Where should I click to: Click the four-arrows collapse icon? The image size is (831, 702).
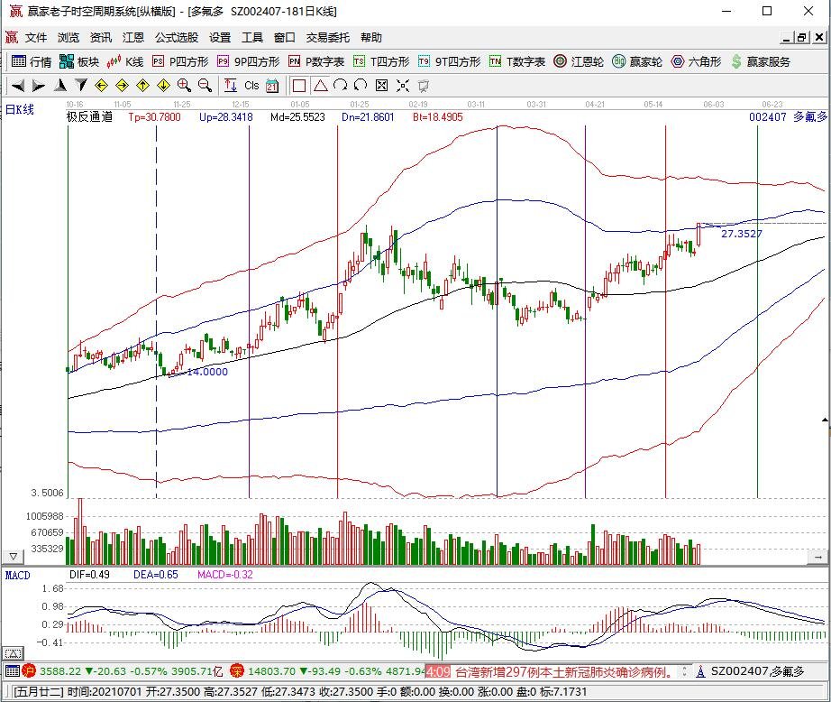[403, 86]
